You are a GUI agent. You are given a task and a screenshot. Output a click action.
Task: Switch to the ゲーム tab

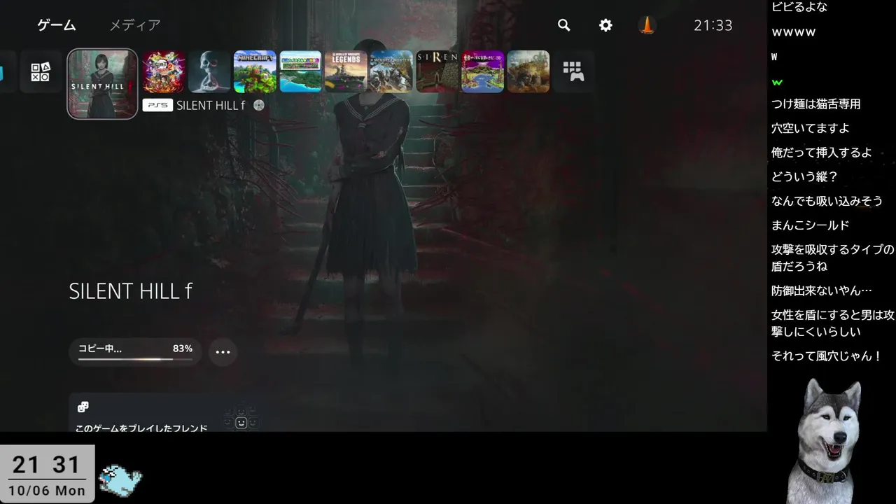[x=57, y=25]
